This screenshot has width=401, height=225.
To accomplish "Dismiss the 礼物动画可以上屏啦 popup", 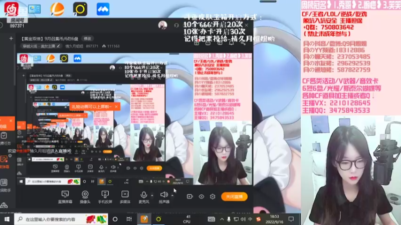I will coord(116,106).
